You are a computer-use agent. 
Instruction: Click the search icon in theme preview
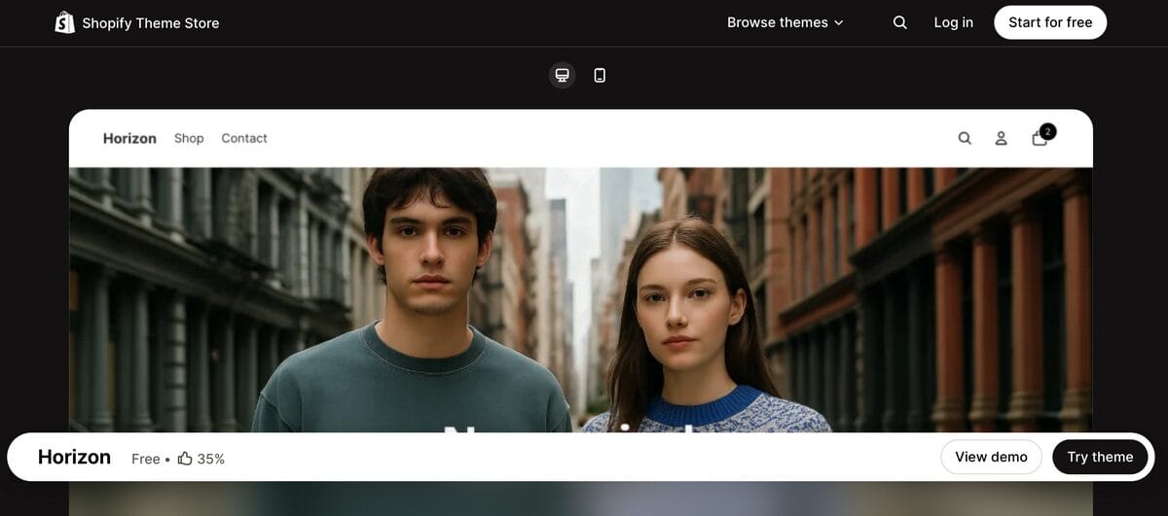pyautogui.click(x=965, y=138)
